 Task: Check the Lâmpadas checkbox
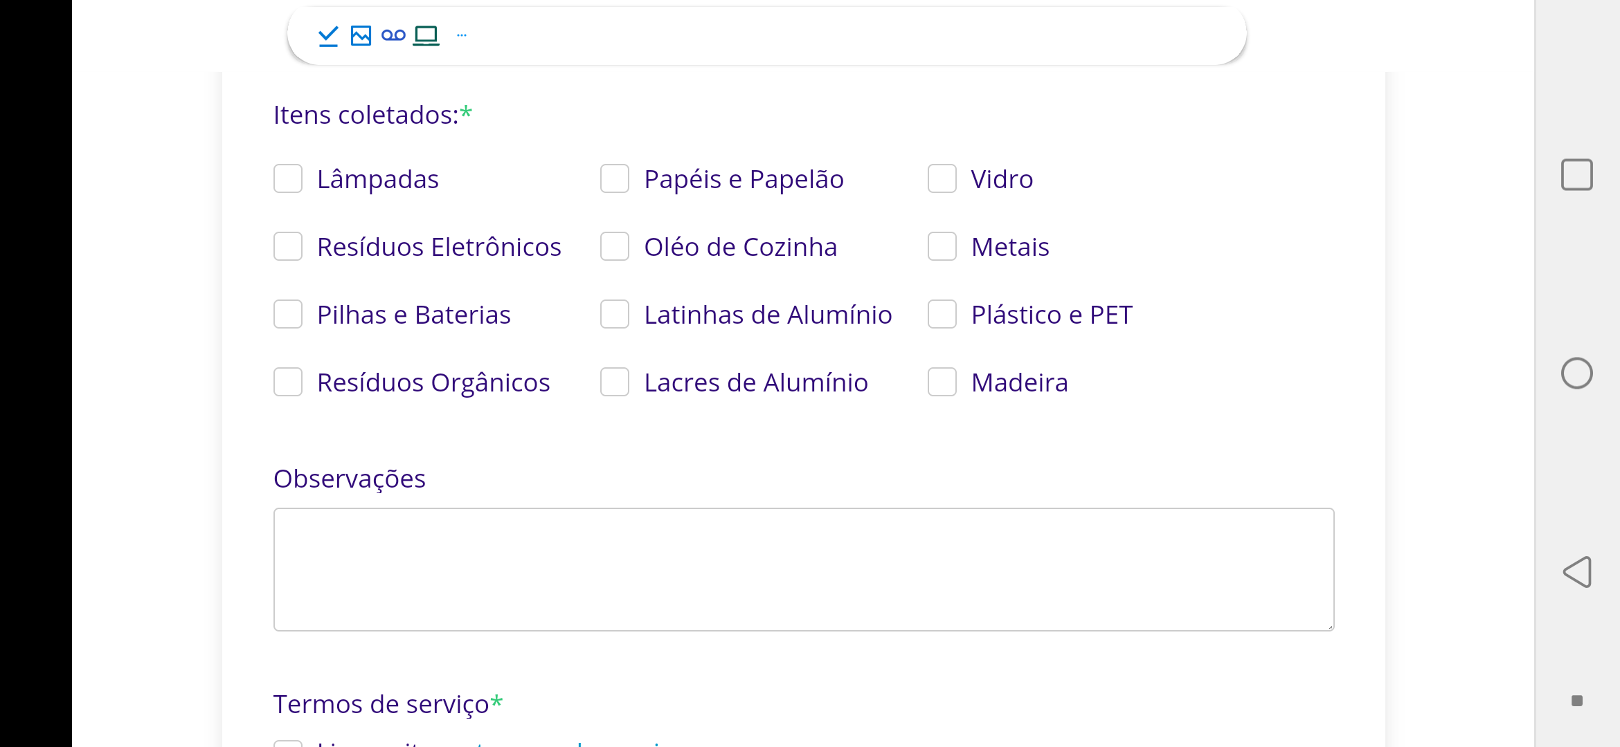click(288, 178)
